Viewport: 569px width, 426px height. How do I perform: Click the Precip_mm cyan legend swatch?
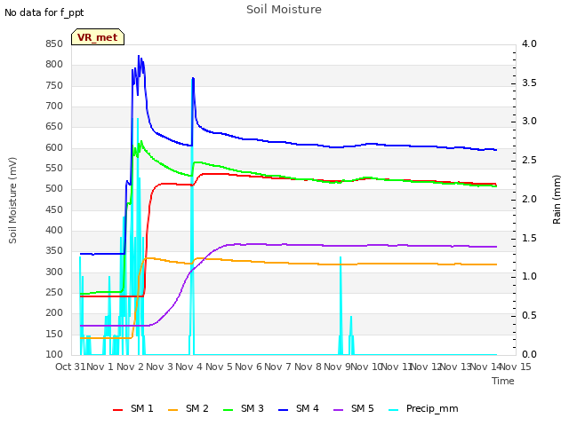tap(394, 410)
